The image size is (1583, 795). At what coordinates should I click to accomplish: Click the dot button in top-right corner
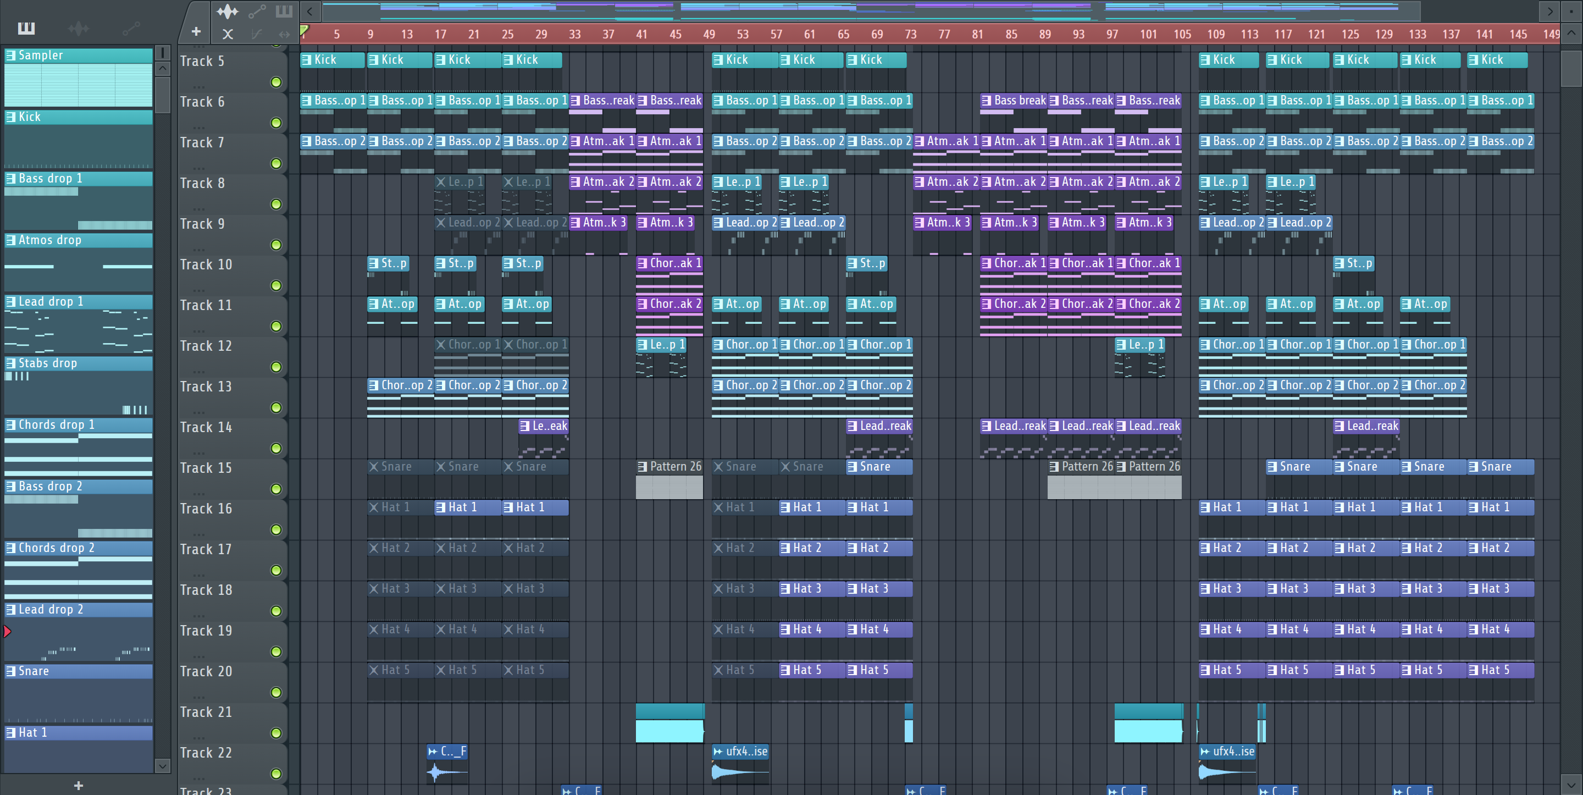click(x=1571, y=11)
